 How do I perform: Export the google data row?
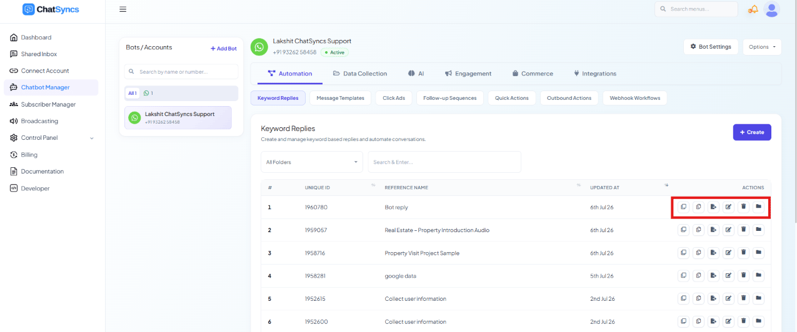713,275
